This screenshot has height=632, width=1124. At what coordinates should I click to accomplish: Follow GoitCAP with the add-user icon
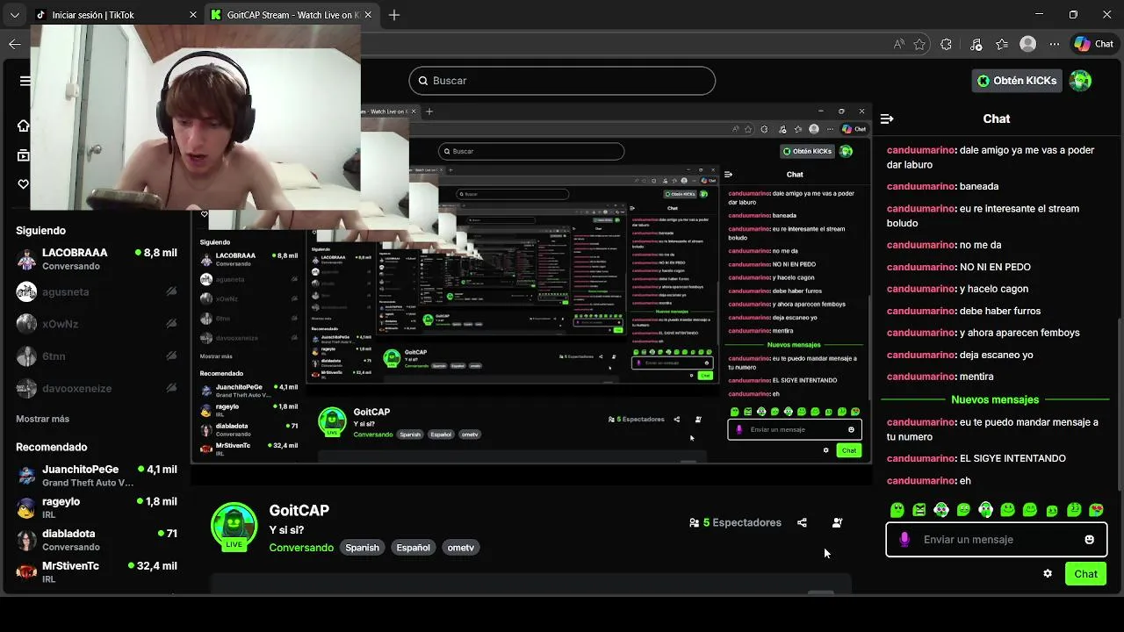[837, 523]
